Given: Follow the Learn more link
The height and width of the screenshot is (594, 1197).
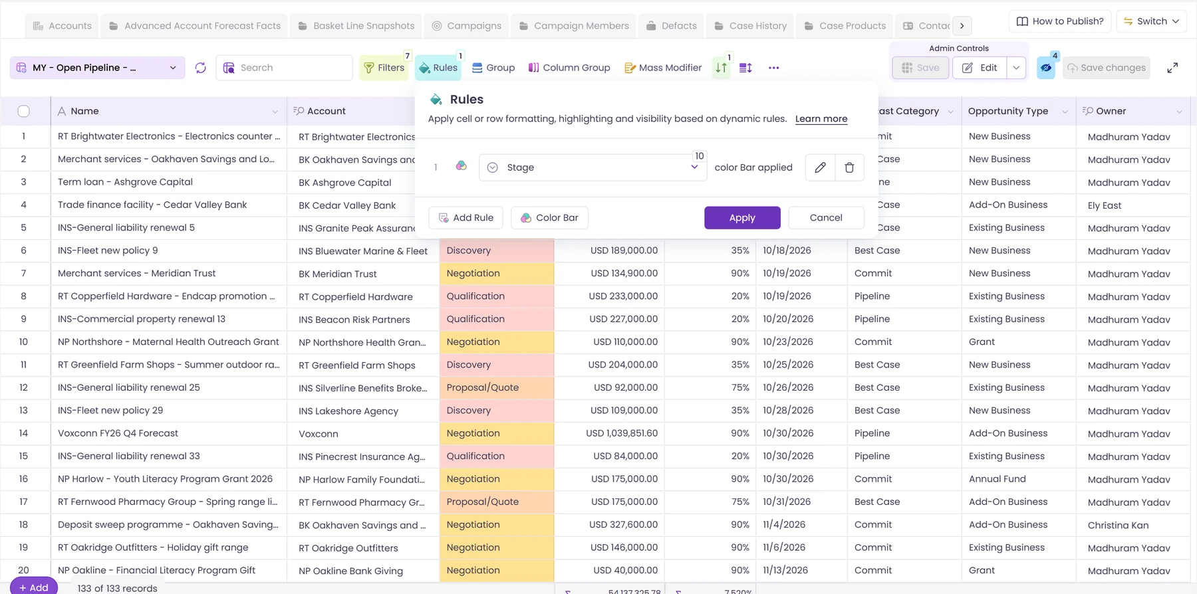Looking at the screenshot, I should coord(821,119).
